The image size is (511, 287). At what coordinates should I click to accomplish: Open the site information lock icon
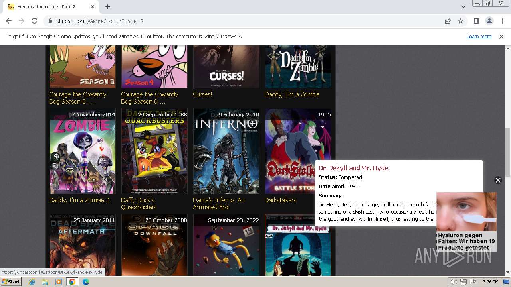[x=50, y=21]
